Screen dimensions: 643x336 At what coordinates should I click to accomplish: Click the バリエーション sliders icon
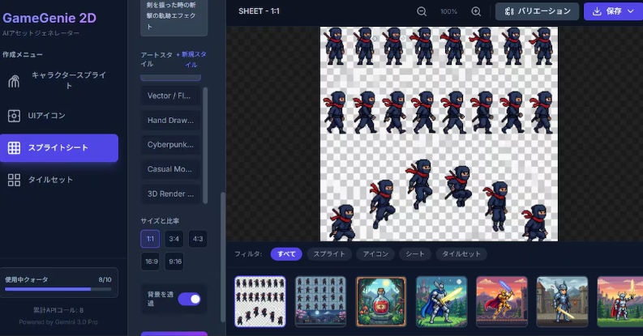[509, 11]
